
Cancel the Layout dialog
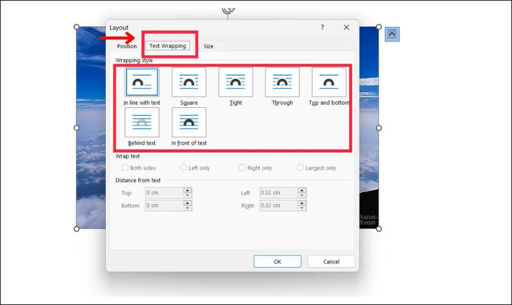click(x=331, y=262)
